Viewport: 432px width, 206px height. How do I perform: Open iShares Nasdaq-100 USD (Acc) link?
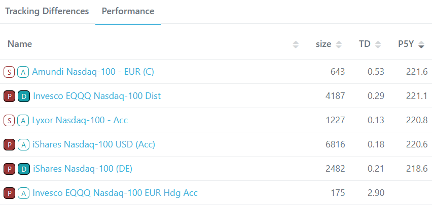pyautogui.click(x=93, y=144)
